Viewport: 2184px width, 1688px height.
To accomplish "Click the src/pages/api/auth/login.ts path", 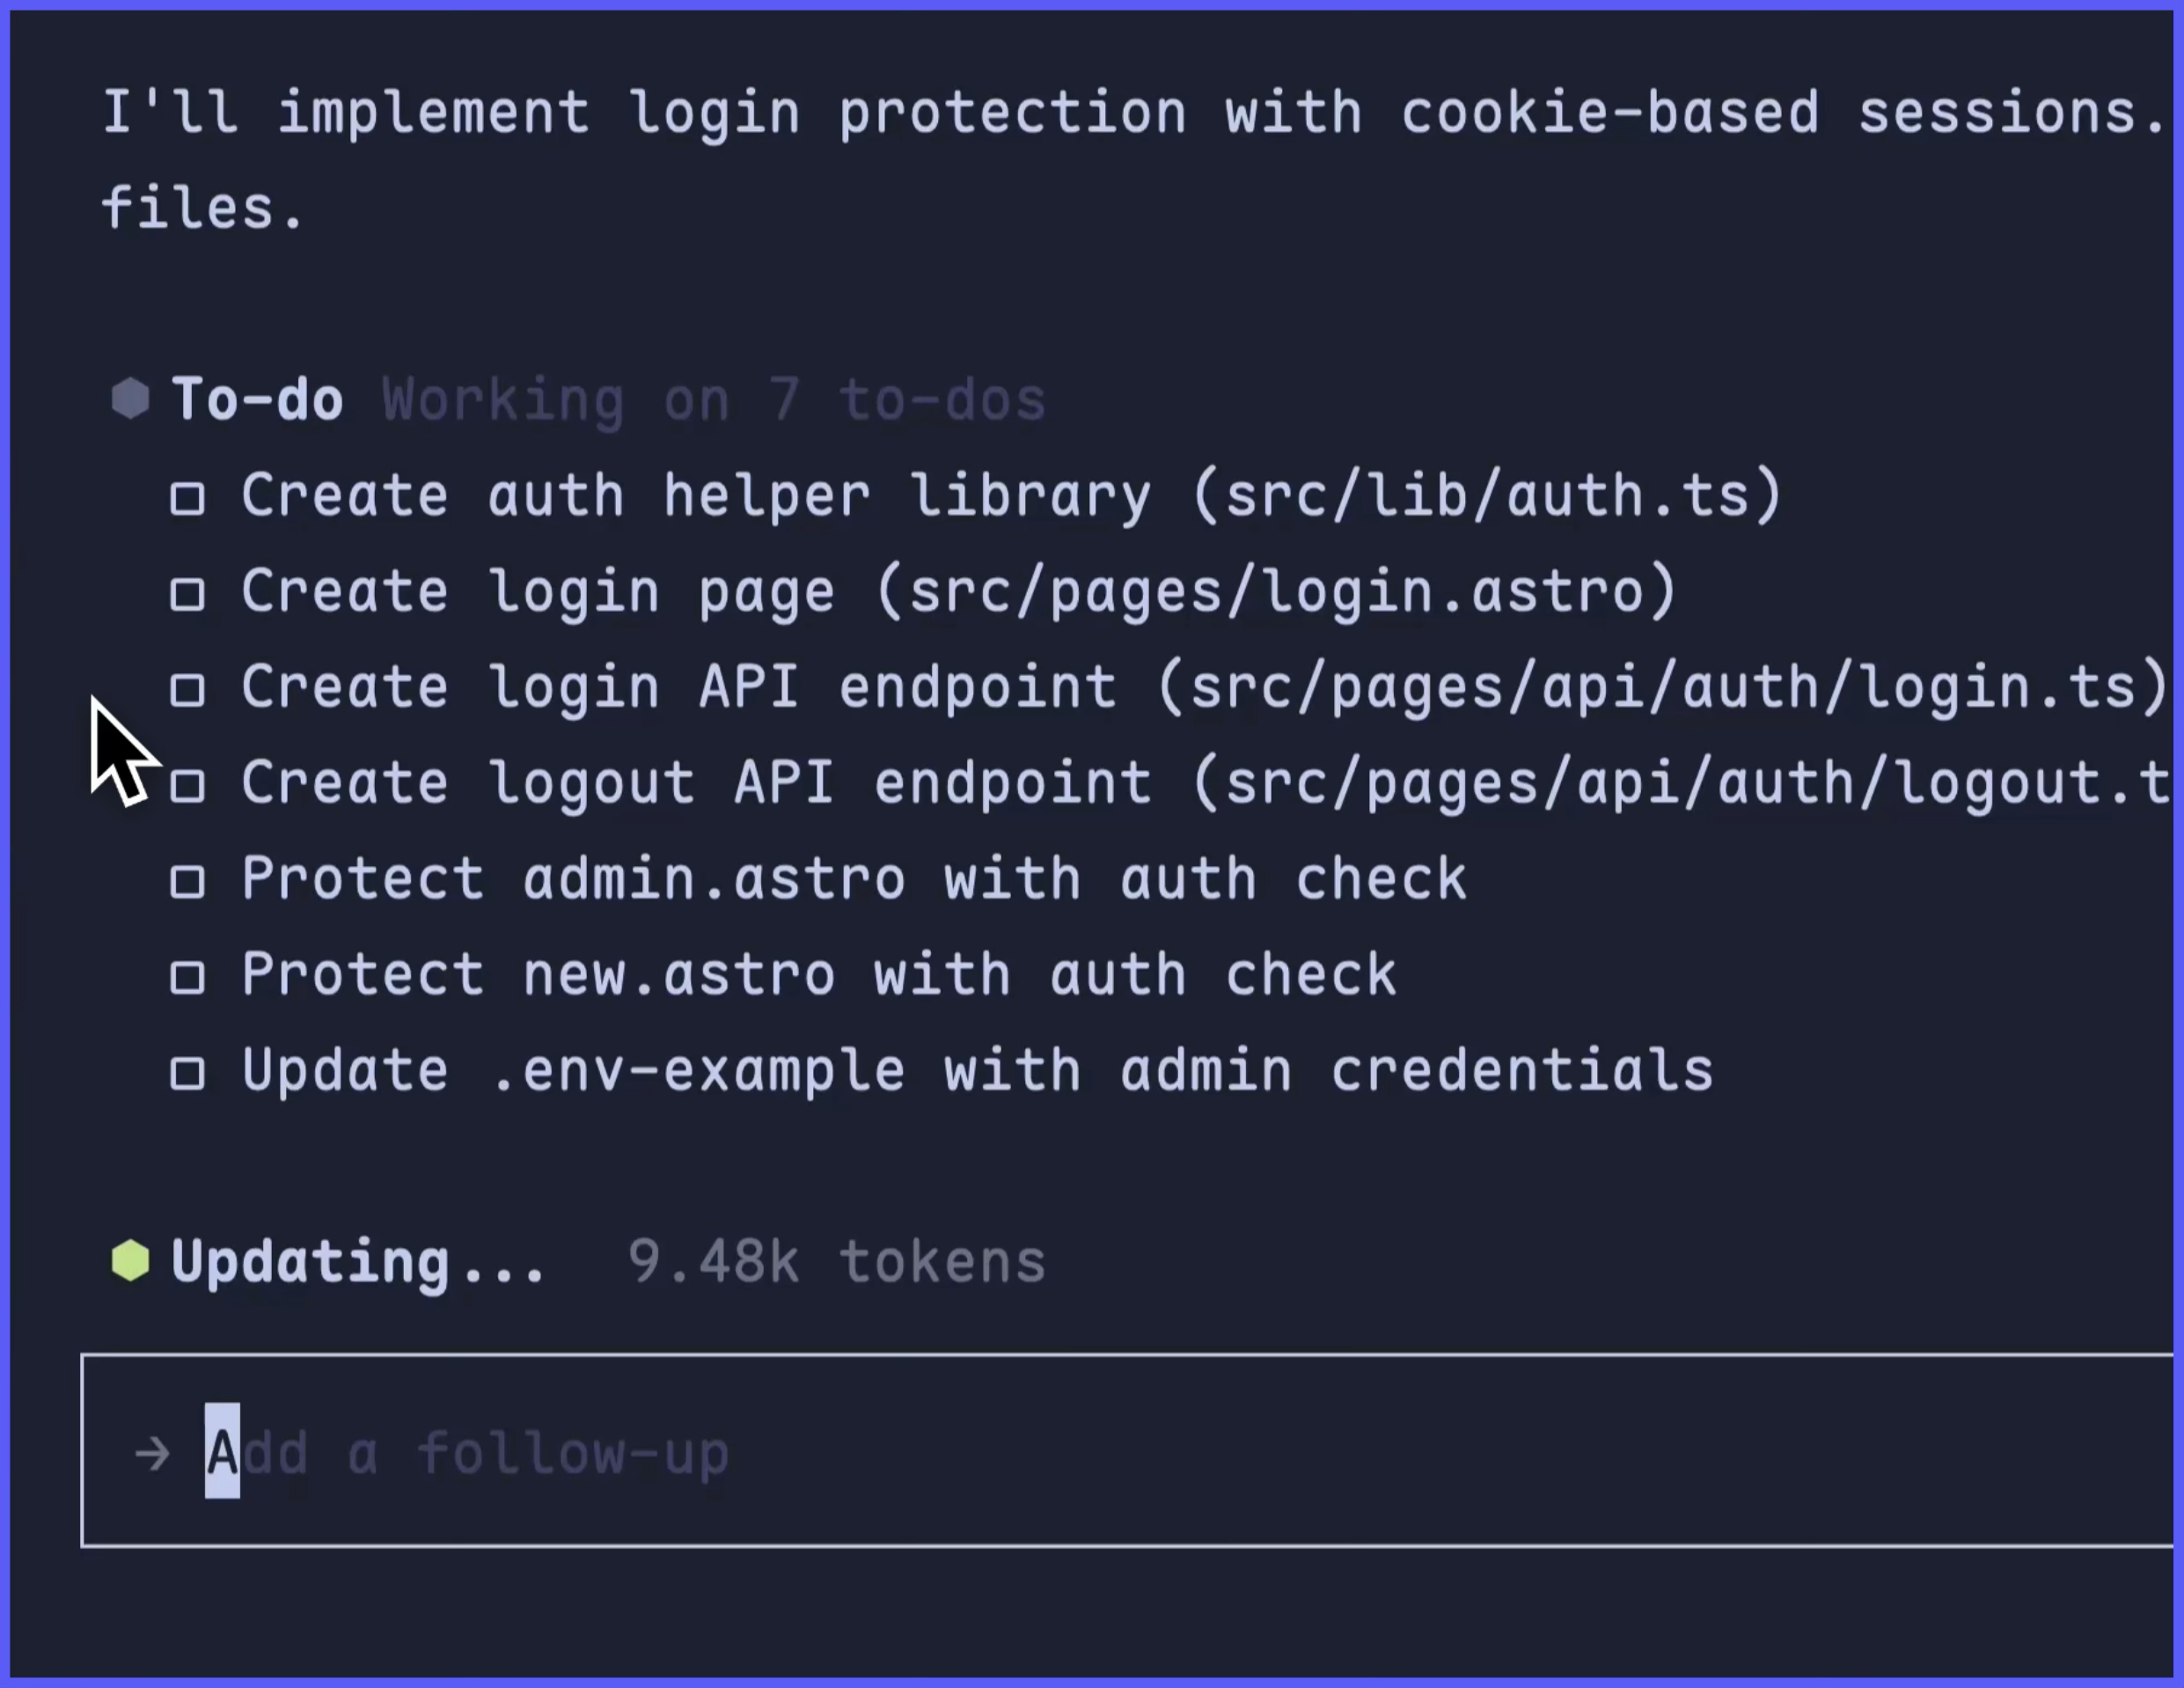I will click(1665, 687).
